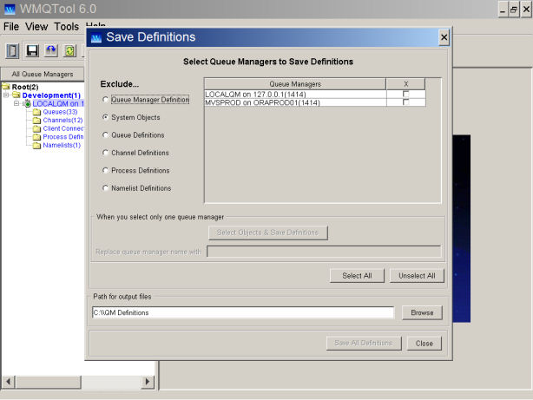Click the Save floppy disk toolbar icon

click(32, 51)
